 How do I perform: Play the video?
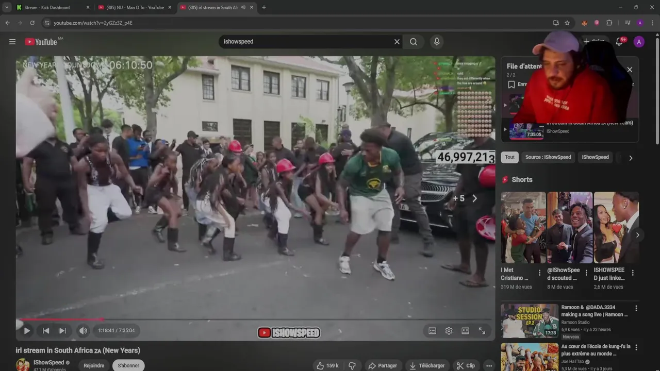[x=27, y=331]
